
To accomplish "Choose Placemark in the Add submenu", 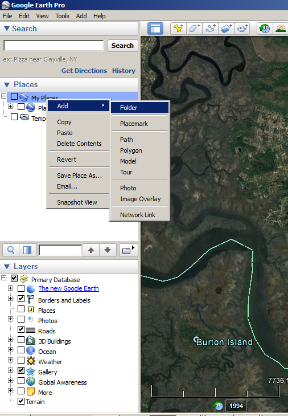I will point(139,124).
